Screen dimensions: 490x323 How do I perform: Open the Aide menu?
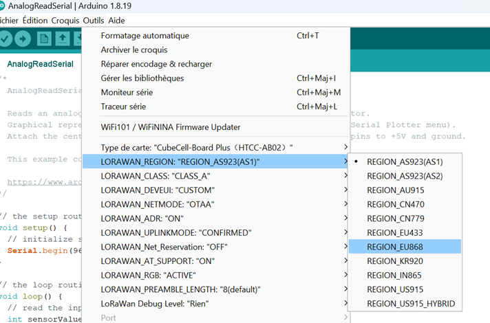click(116, 21)
